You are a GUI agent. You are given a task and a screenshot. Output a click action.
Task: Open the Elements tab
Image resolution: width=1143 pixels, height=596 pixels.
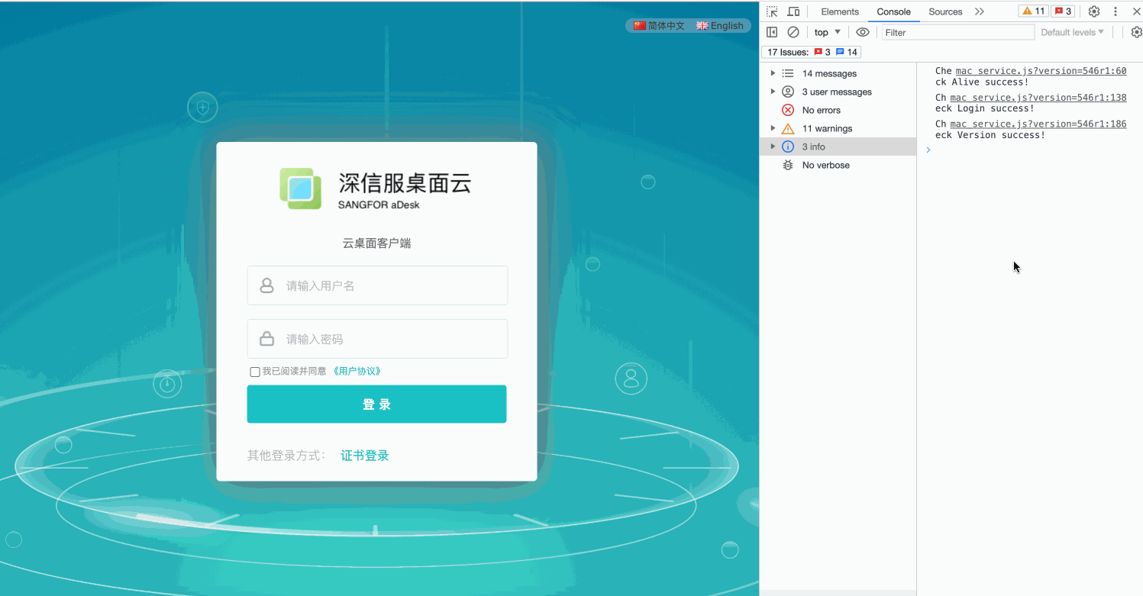[x=840, y=11]
